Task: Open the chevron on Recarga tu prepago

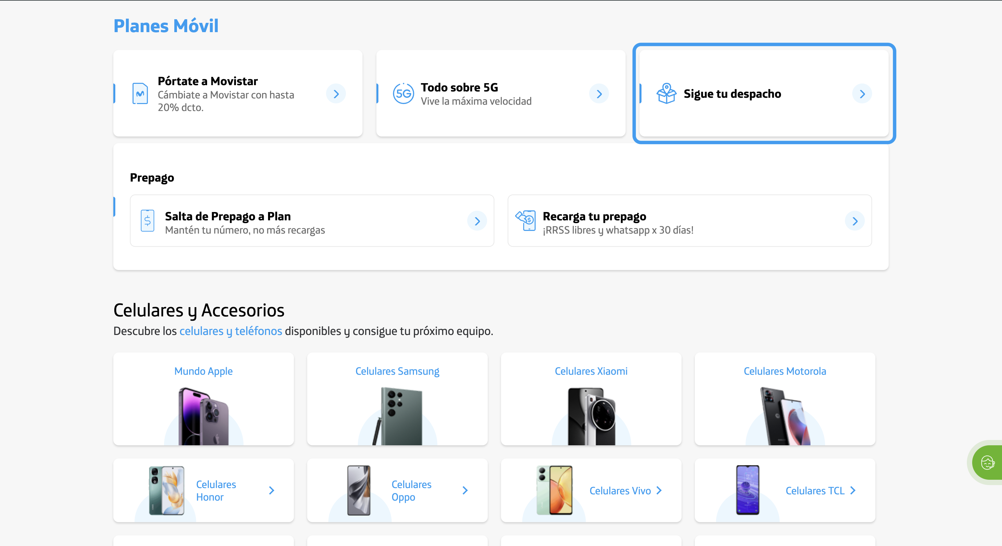Action: [x=855, y=221]
